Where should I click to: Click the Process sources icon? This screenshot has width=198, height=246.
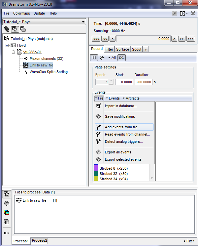point(7,203)
